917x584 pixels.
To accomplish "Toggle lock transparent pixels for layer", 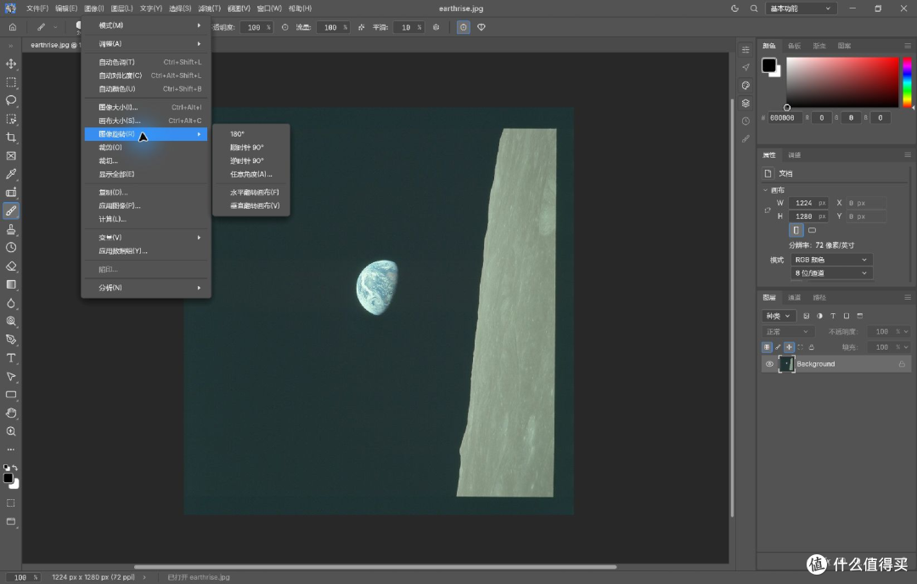I will 767,347.
